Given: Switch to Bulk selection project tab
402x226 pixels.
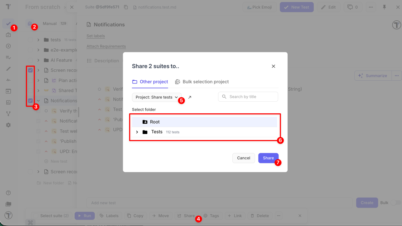Looking at the screenshot, I should [202, 82].
